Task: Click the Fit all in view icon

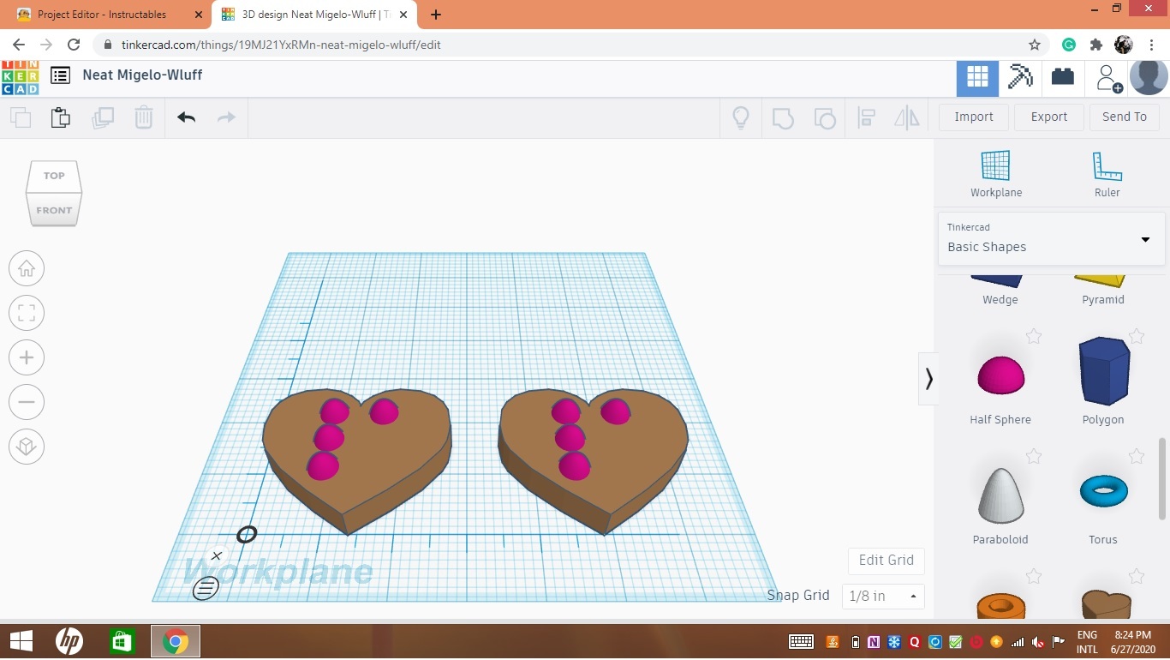Action: 27,313
